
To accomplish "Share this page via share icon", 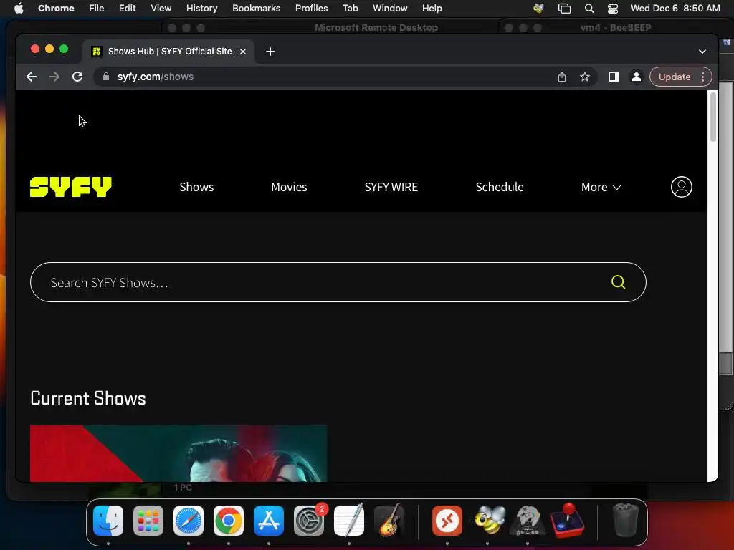I will coord(562,77).
